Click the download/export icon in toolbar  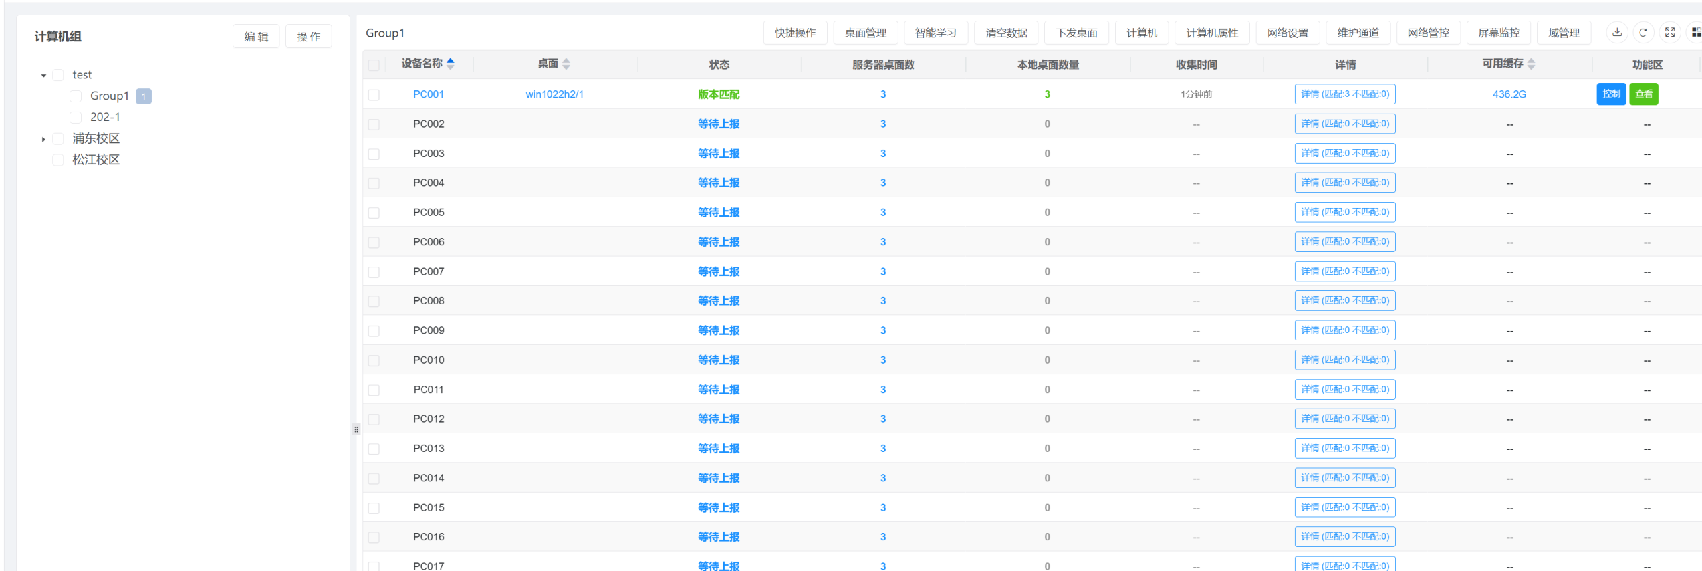pyautogui.click(x=1617, y=33)
